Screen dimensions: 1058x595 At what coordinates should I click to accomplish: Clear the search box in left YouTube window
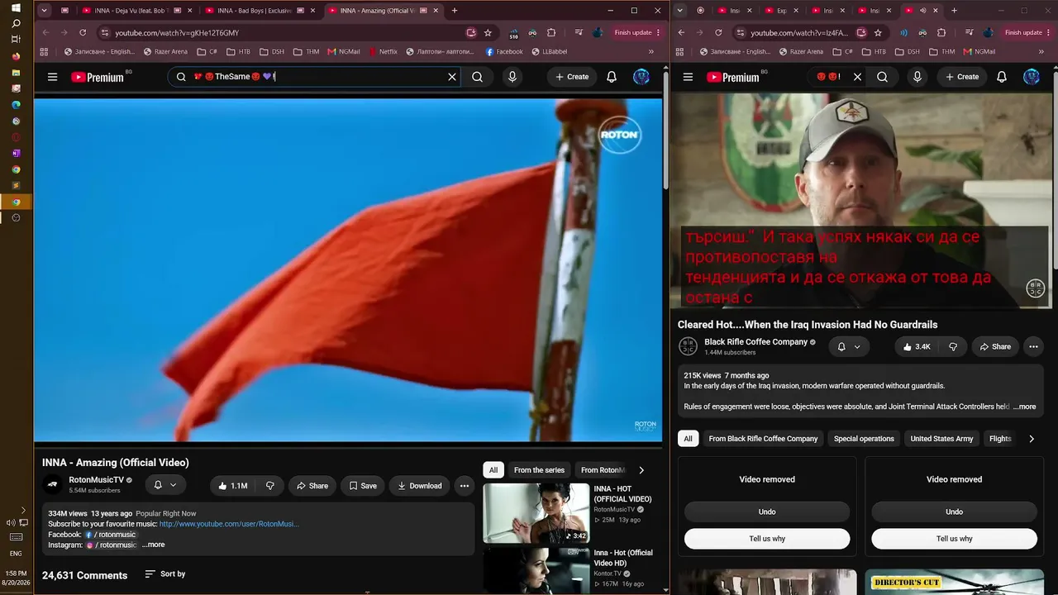tap(452, 77)
